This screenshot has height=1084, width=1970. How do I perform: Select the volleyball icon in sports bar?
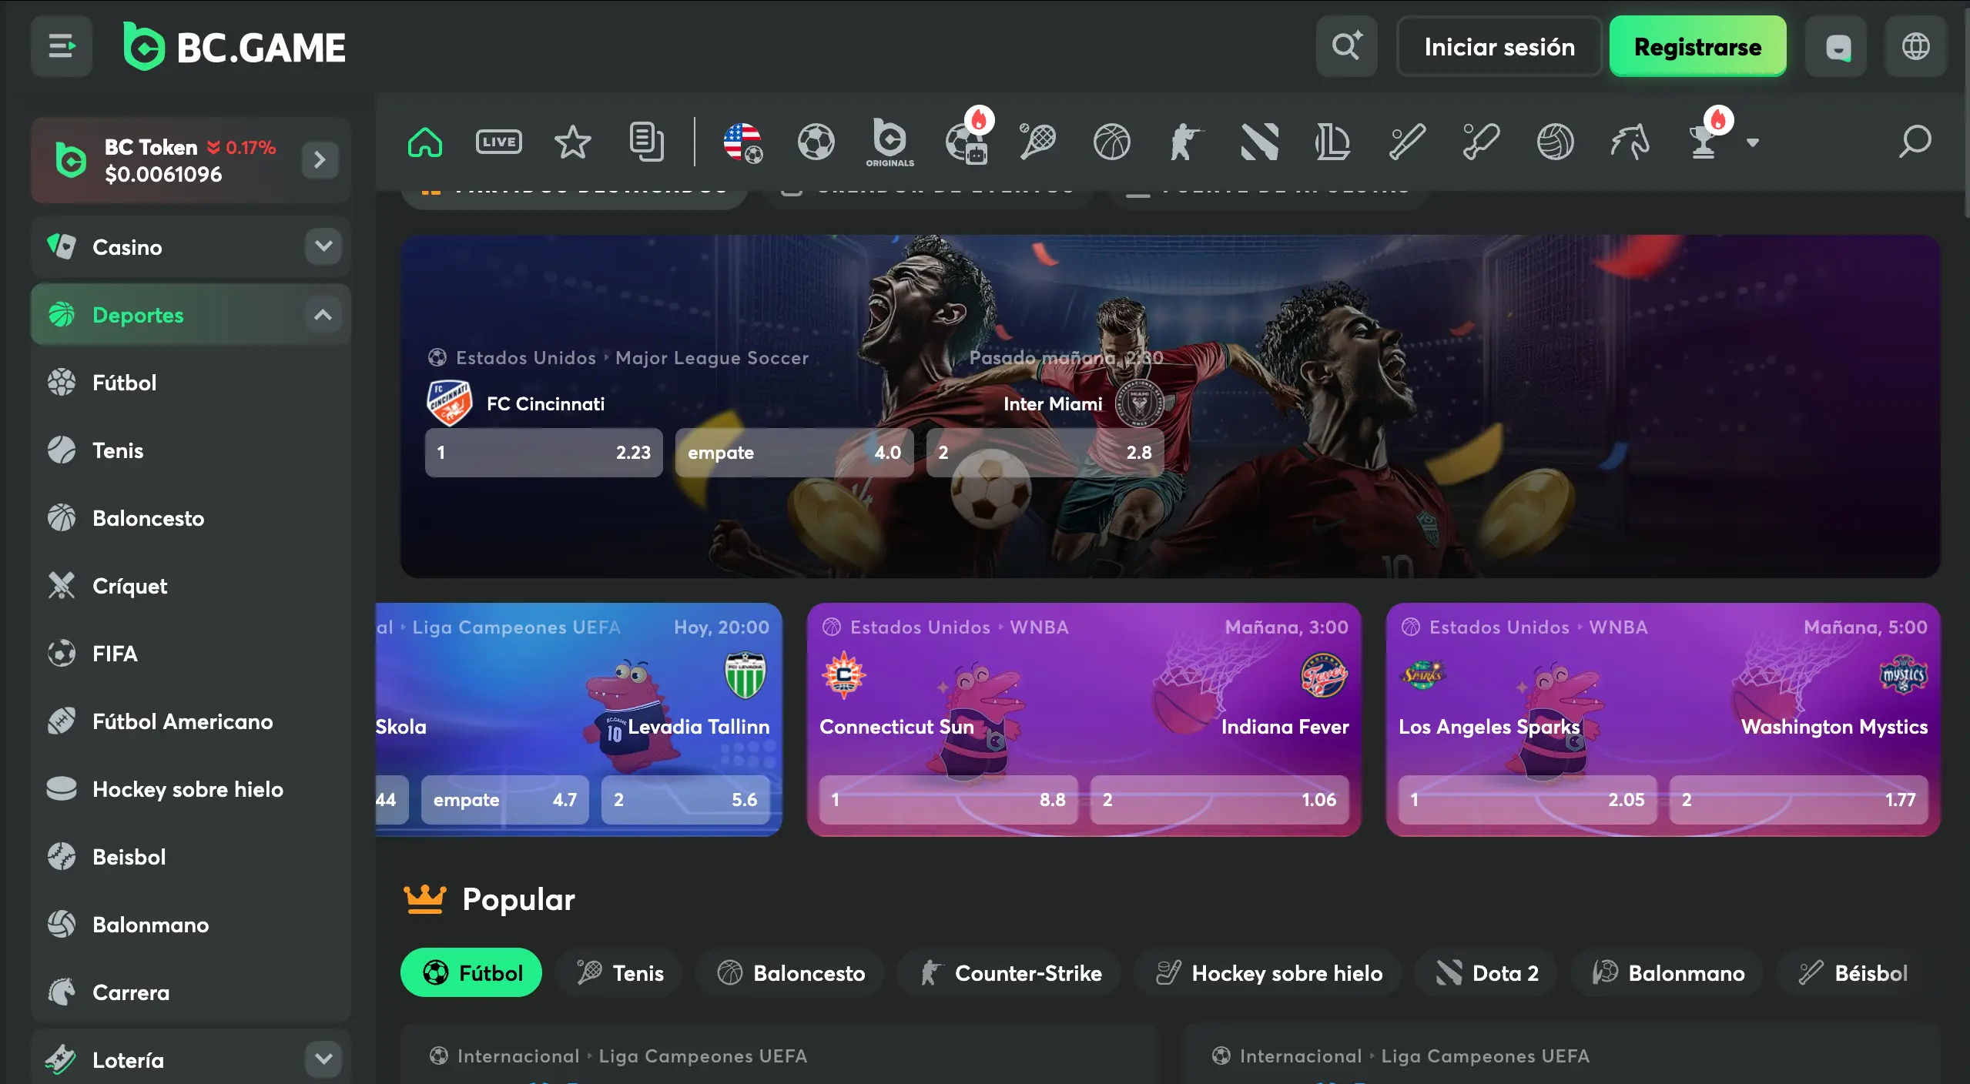[1555, 142]
